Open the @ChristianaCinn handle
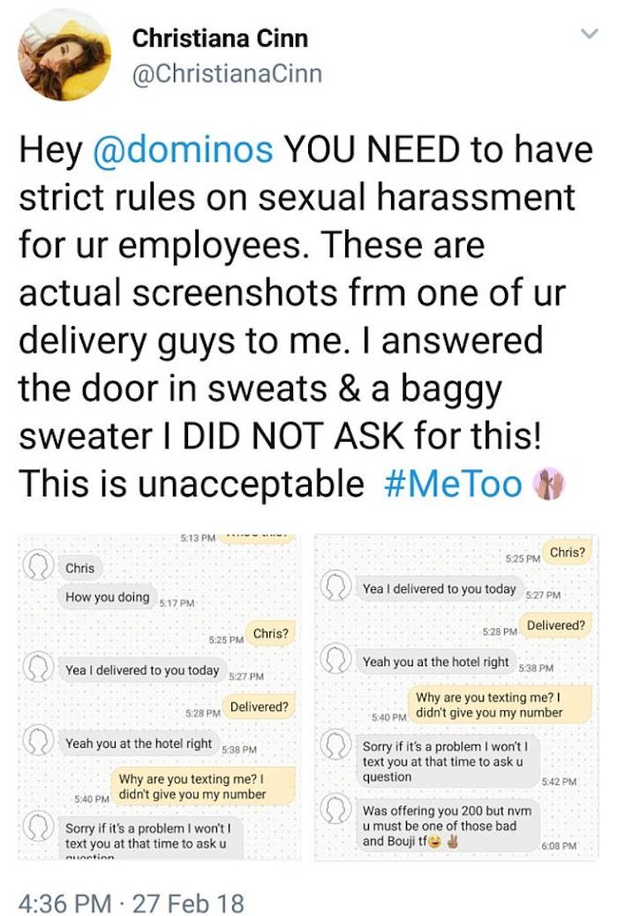 click(x=227, y=73)
